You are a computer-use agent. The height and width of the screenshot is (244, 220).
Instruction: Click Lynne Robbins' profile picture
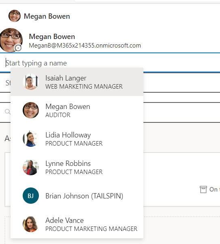(x=31, y=167)
